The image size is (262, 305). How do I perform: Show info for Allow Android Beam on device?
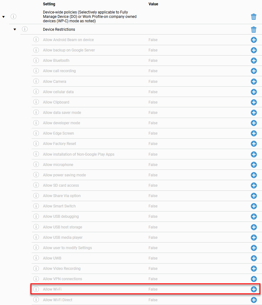[36, 40]
